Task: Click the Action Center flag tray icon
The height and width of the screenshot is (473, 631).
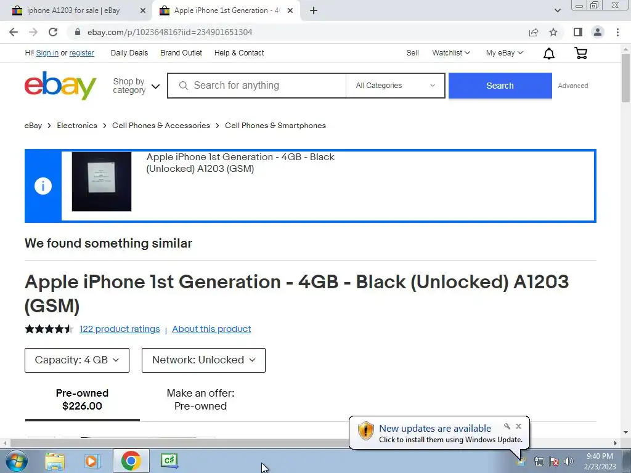Action: click(554, 461)
